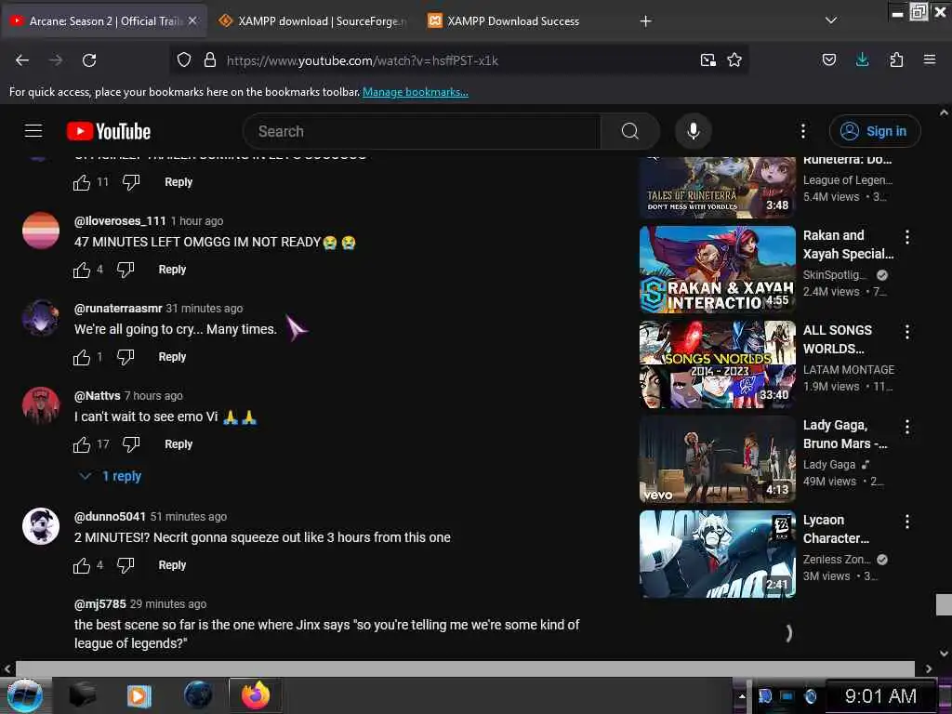The width and height of the screenshot is (952, 714).
Task: Save page to Pocket
Action: coord(828,59)
